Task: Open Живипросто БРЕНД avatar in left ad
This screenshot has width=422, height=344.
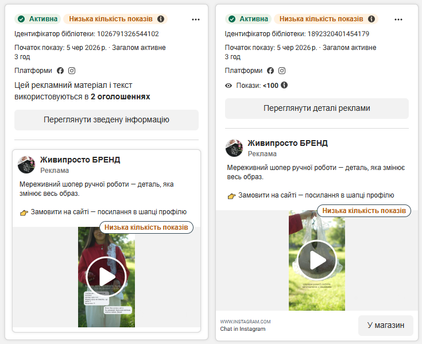Action: point(26,164)
